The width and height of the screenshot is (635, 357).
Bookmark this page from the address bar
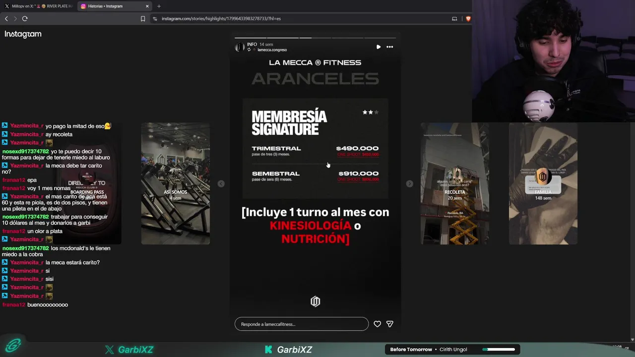[143, 19]
